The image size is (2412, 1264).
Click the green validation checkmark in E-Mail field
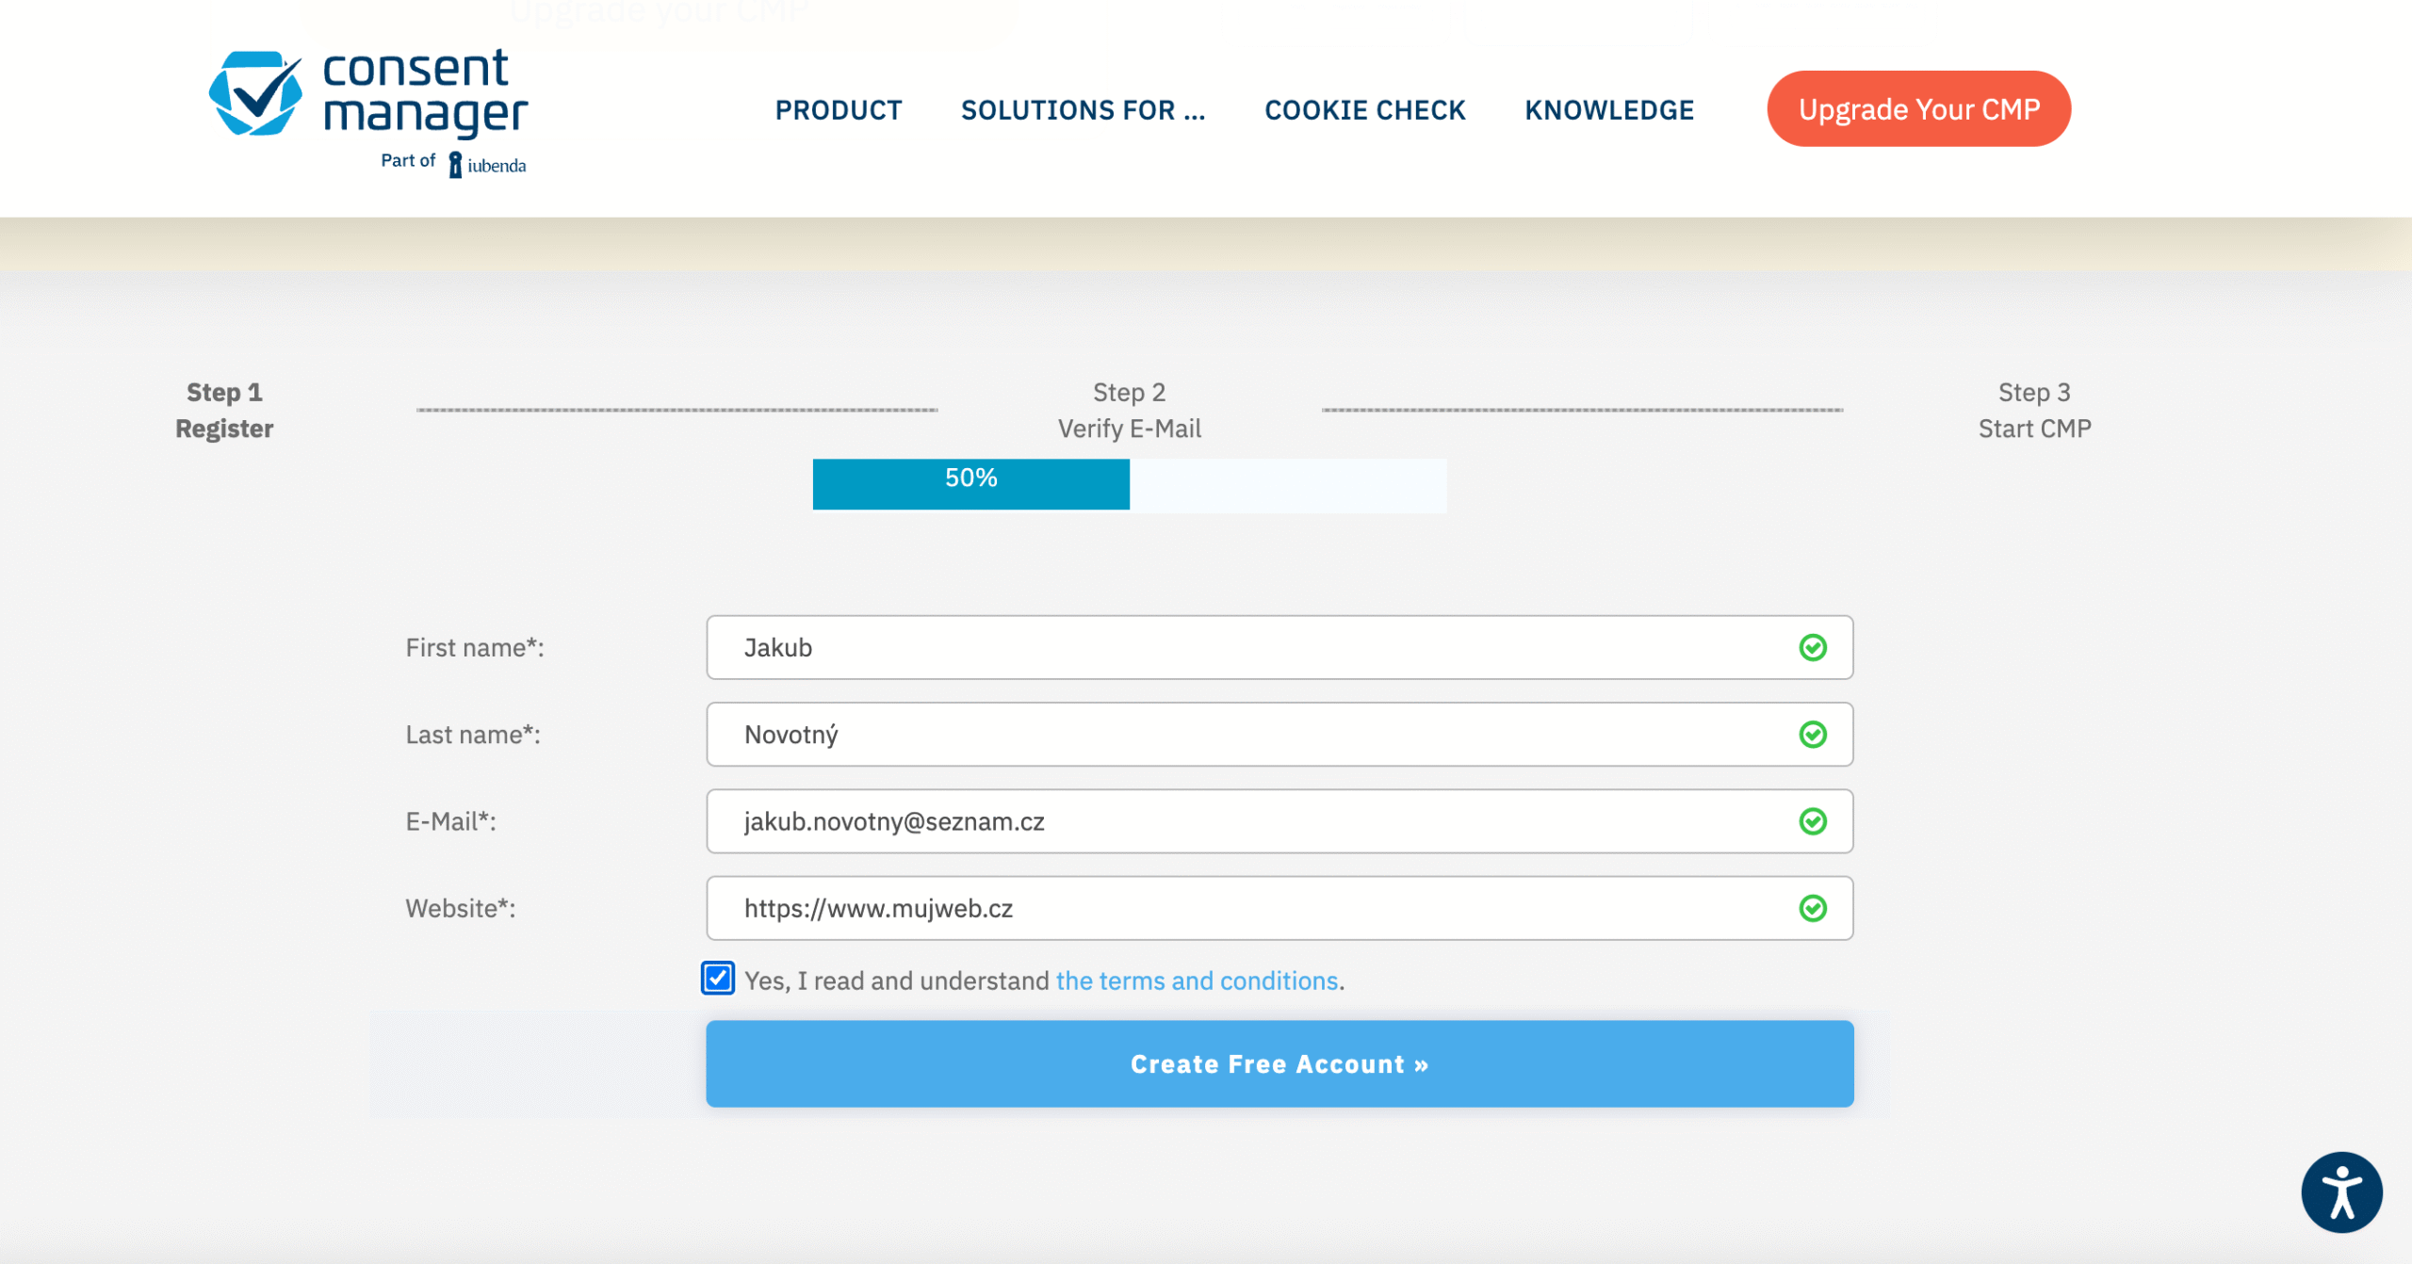coord(1812,821)
